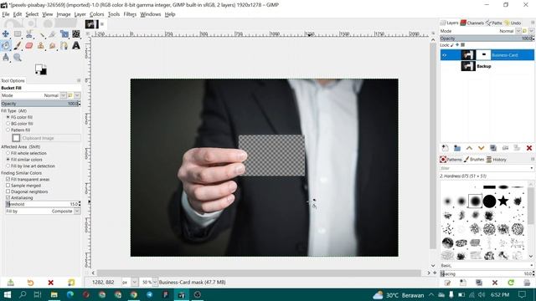Select the Paintbrush tool
The image size is (536, 301).
tap(18, 45)
